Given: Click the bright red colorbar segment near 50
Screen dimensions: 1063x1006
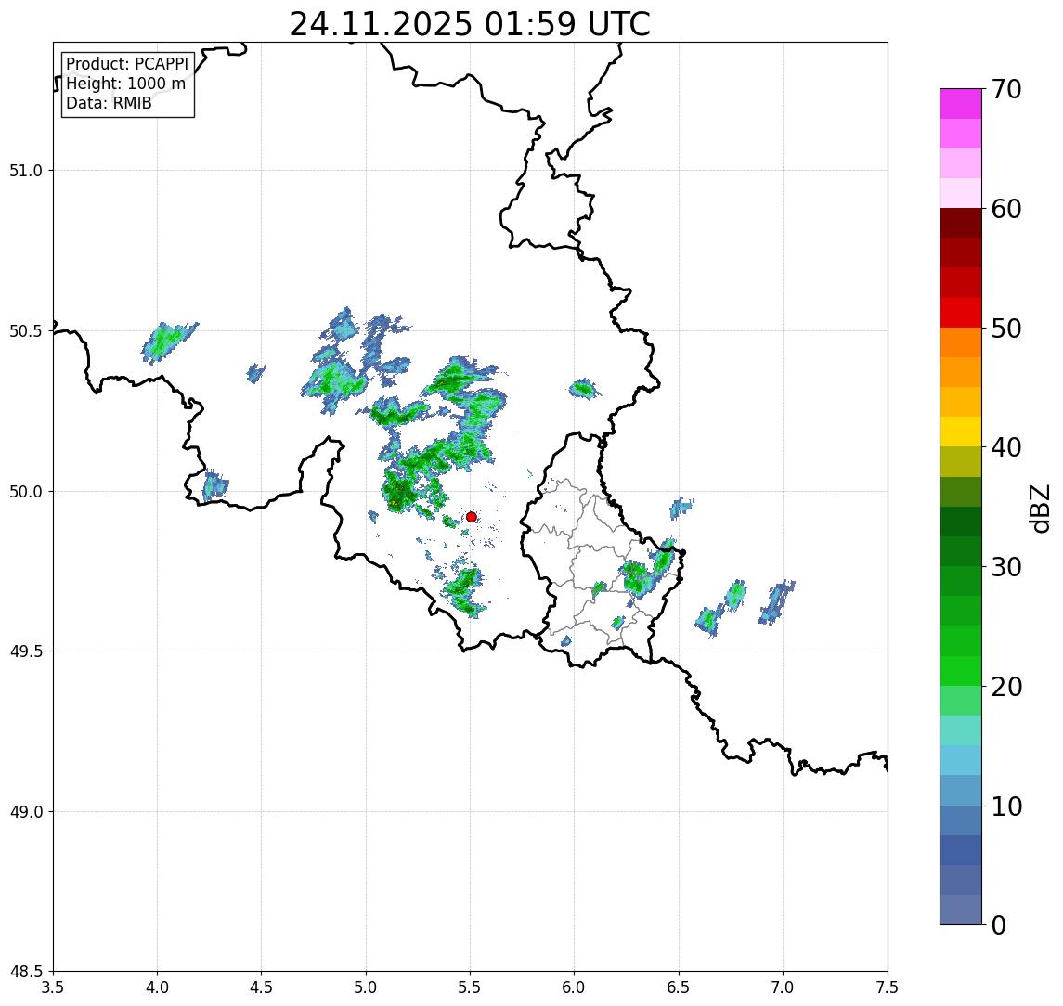Looking at the screenshot, I should coord(961,313).
